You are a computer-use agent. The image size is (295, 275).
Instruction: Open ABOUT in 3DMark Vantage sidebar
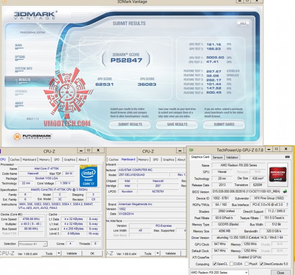tap(19, 103)
